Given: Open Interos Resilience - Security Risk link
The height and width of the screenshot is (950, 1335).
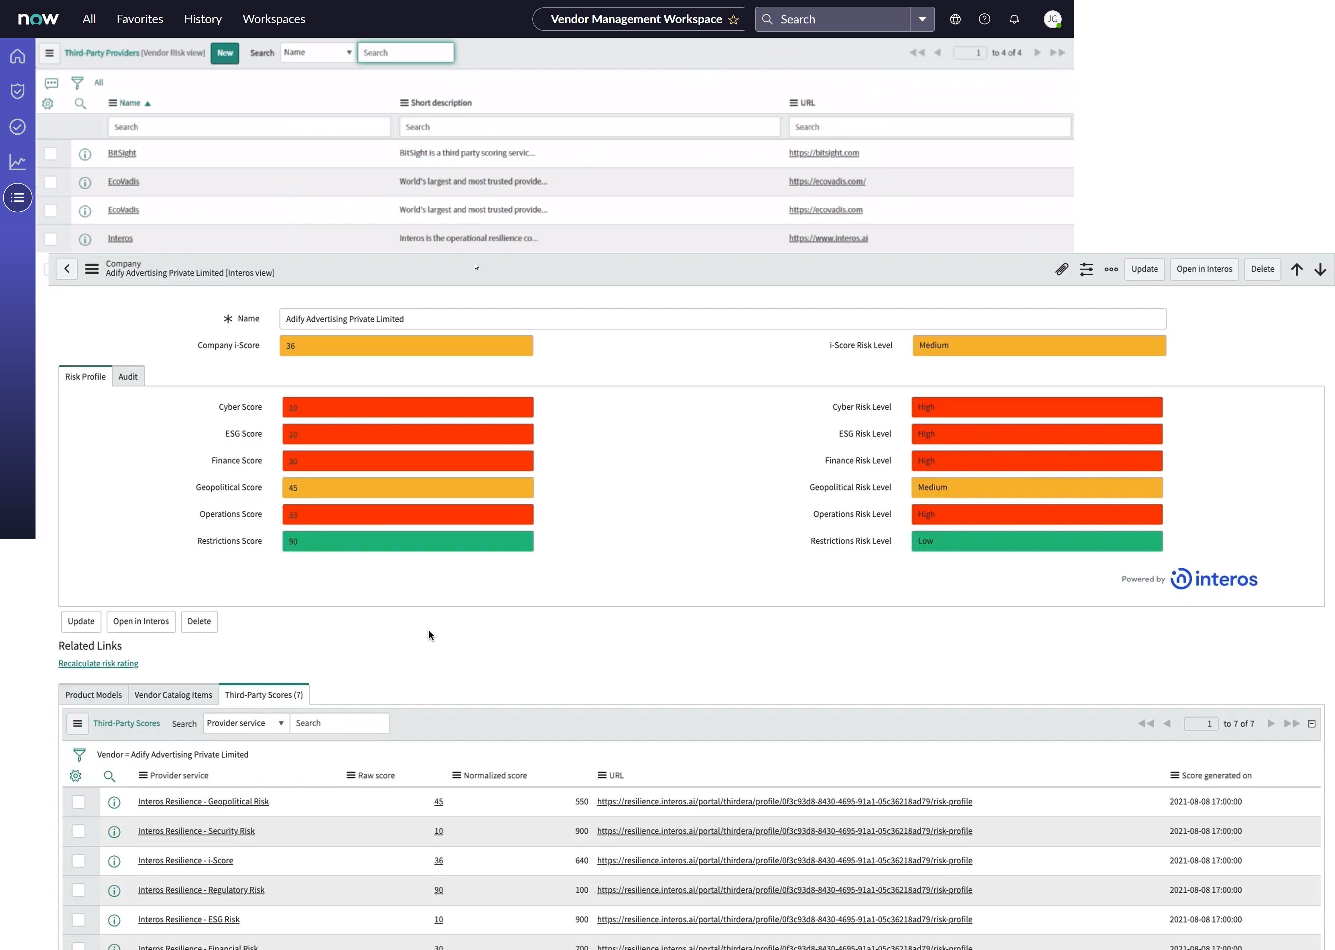Looking at the screenshot, I should (196, 831).
